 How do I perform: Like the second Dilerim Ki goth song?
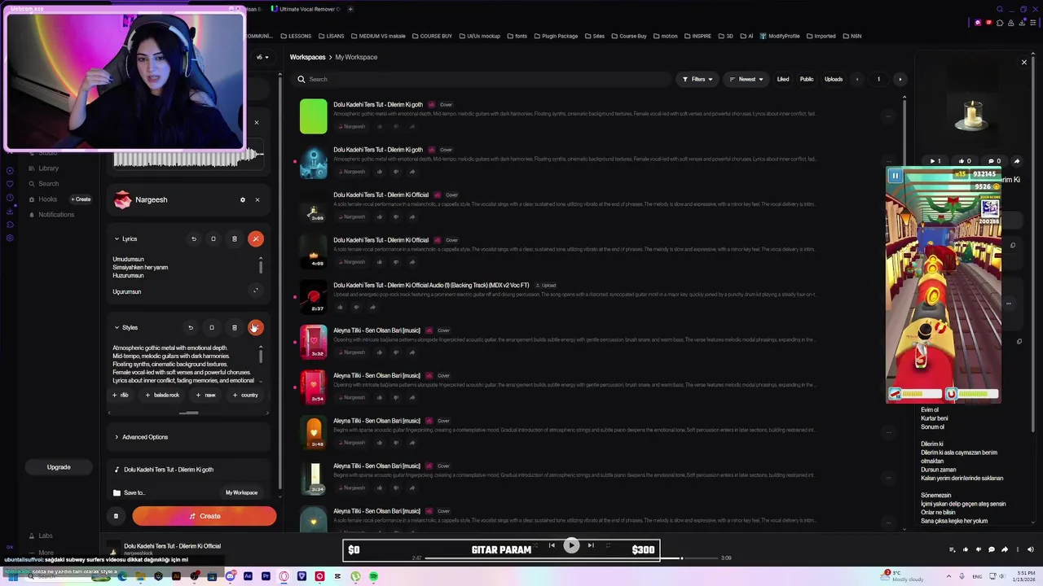[x=380, y=172]
